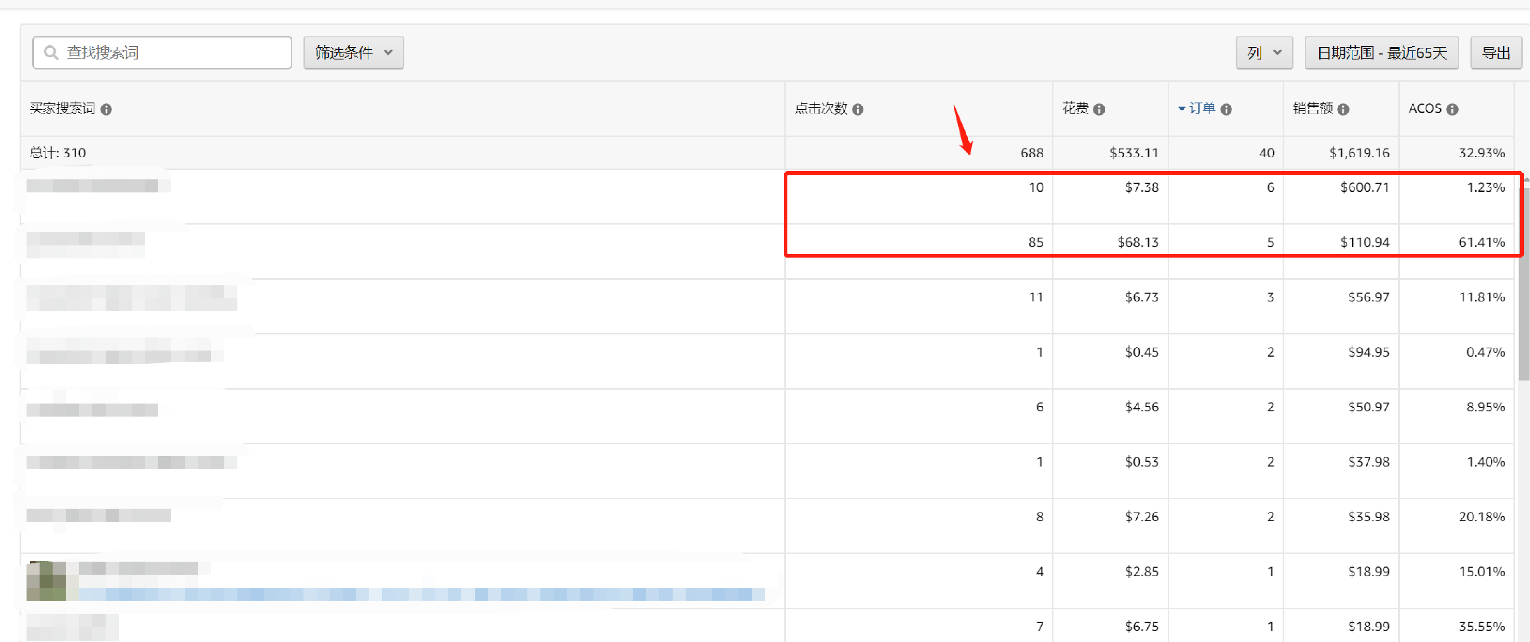Viewport: 1530px width, 642px height.
Task: Click the vertical scrollbar thumb at right
Action: click(x=1523, y=285)
